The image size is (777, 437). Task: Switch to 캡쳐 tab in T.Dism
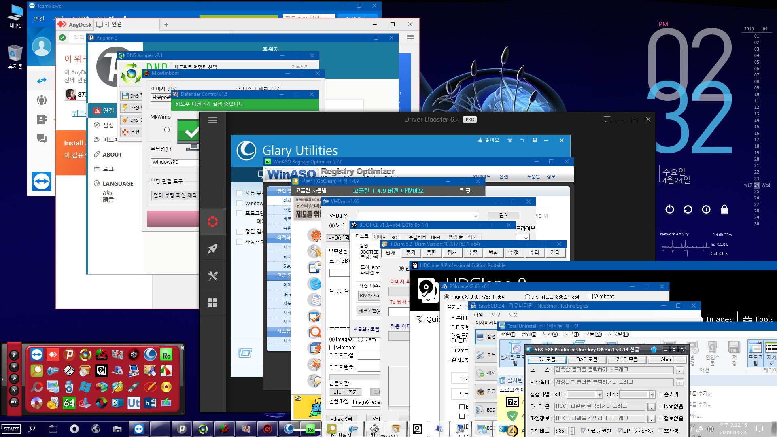pyautogui.click(x=452, y=252)
